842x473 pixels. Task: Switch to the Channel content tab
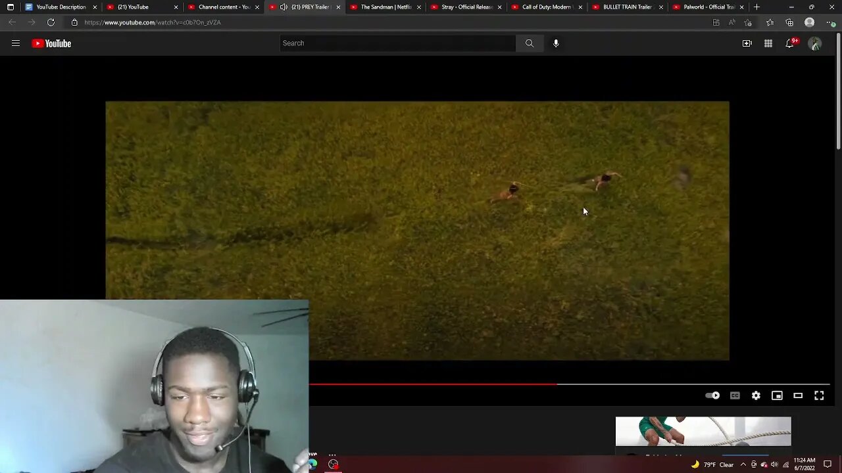pyautogui.click(x=222, y=7)
